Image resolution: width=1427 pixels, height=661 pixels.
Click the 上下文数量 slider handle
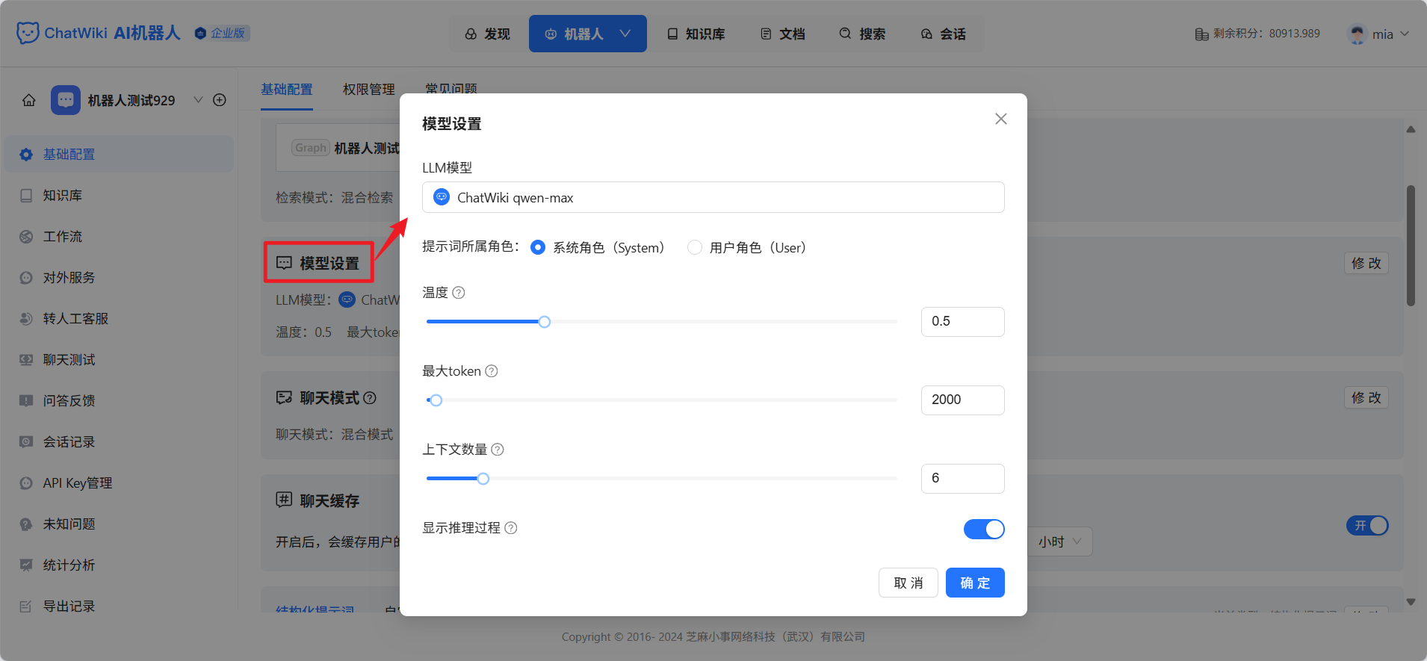pos(483,479)
